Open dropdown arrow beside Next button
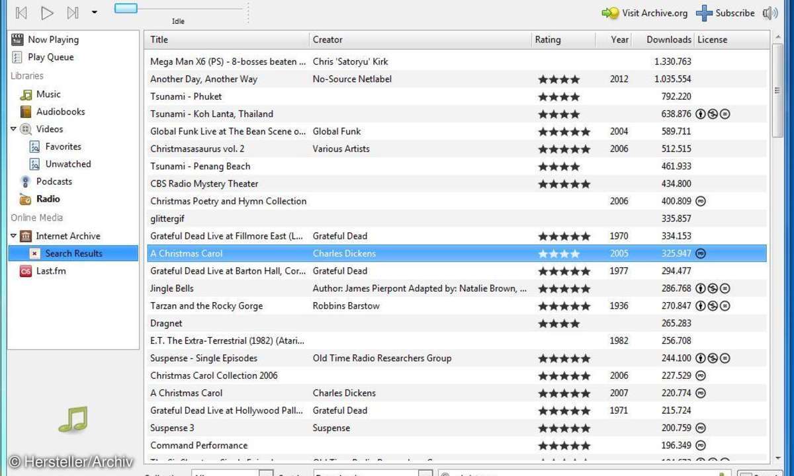Screen dimensions: 794x476 [94, 13]
